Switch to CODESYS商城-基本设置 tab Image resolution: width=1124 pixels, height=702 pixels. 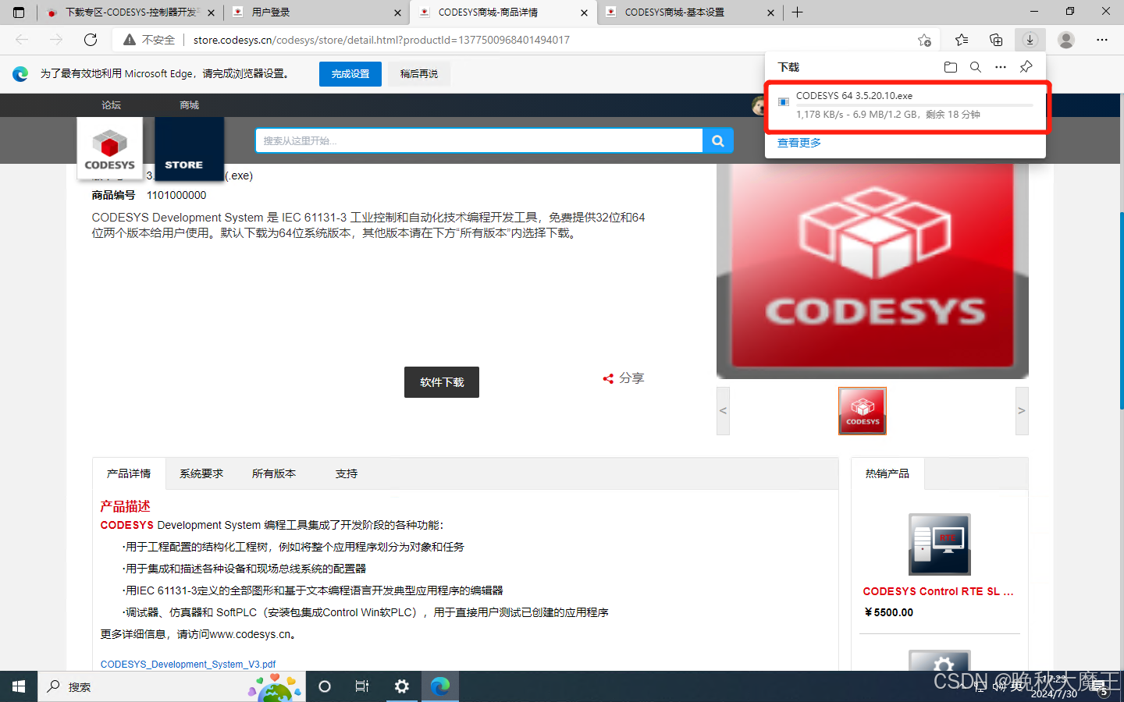pyautogui.click(x=690, y=12)
